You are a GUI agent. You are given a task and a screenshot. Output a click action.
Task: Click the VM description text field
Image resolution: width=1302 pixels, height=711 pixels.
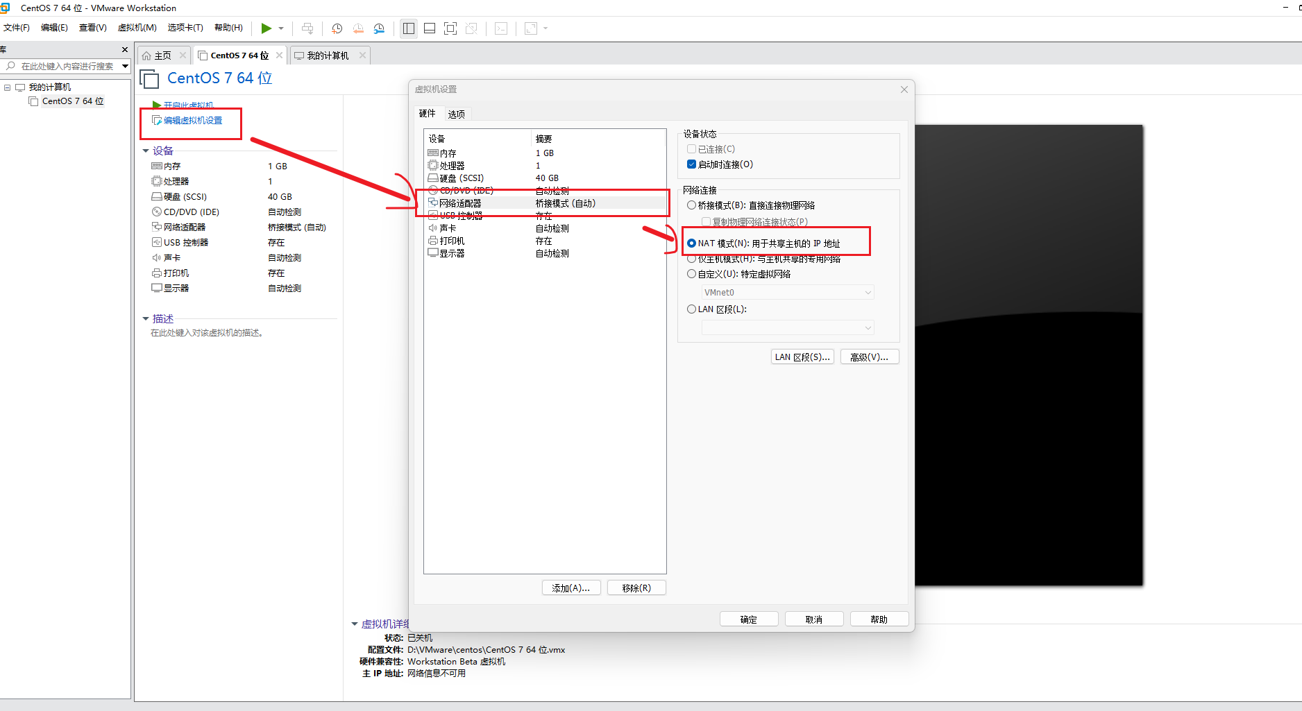tap(207, 333)
